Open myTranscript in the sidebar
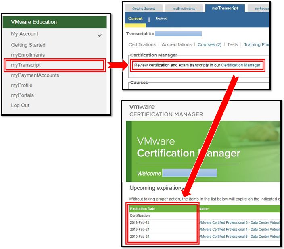The height and width of the screenshot is (249, 284). (x=26, y=65)
